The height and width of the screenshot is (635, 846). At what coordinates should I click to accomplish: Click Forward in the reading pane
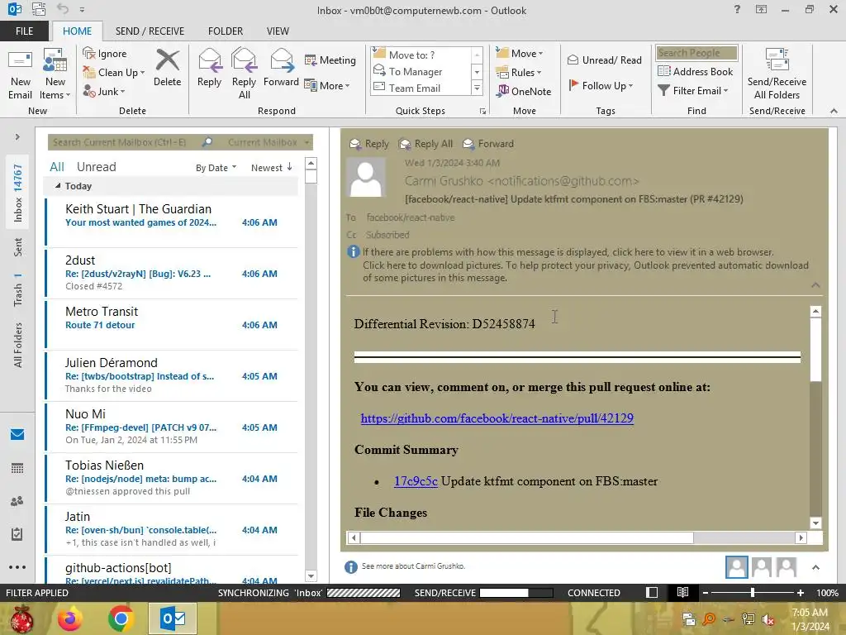(489, 144)
